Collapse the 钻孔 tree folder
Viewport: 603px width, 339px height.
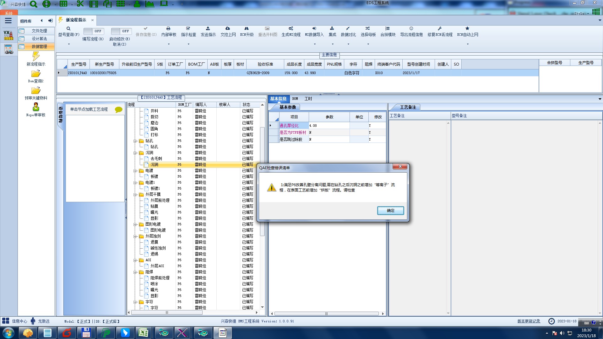(x=135, y=141)
